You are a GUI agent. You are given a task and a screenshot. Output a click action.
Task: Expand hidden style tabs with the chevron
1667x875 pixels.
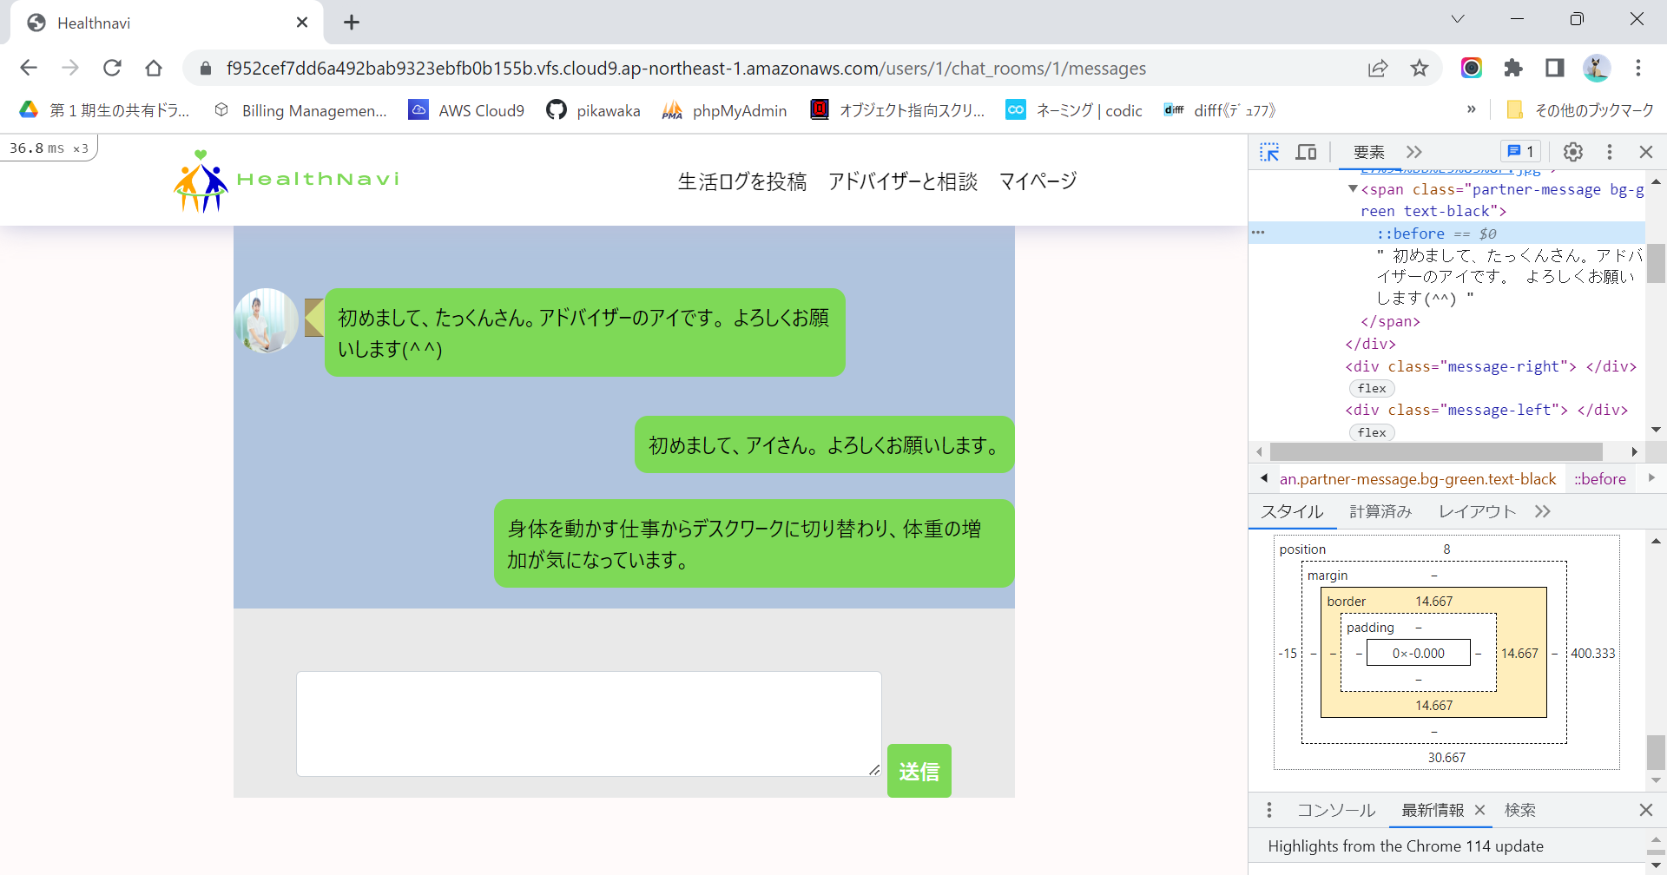pyautogui.click(x=1543, y=511)
